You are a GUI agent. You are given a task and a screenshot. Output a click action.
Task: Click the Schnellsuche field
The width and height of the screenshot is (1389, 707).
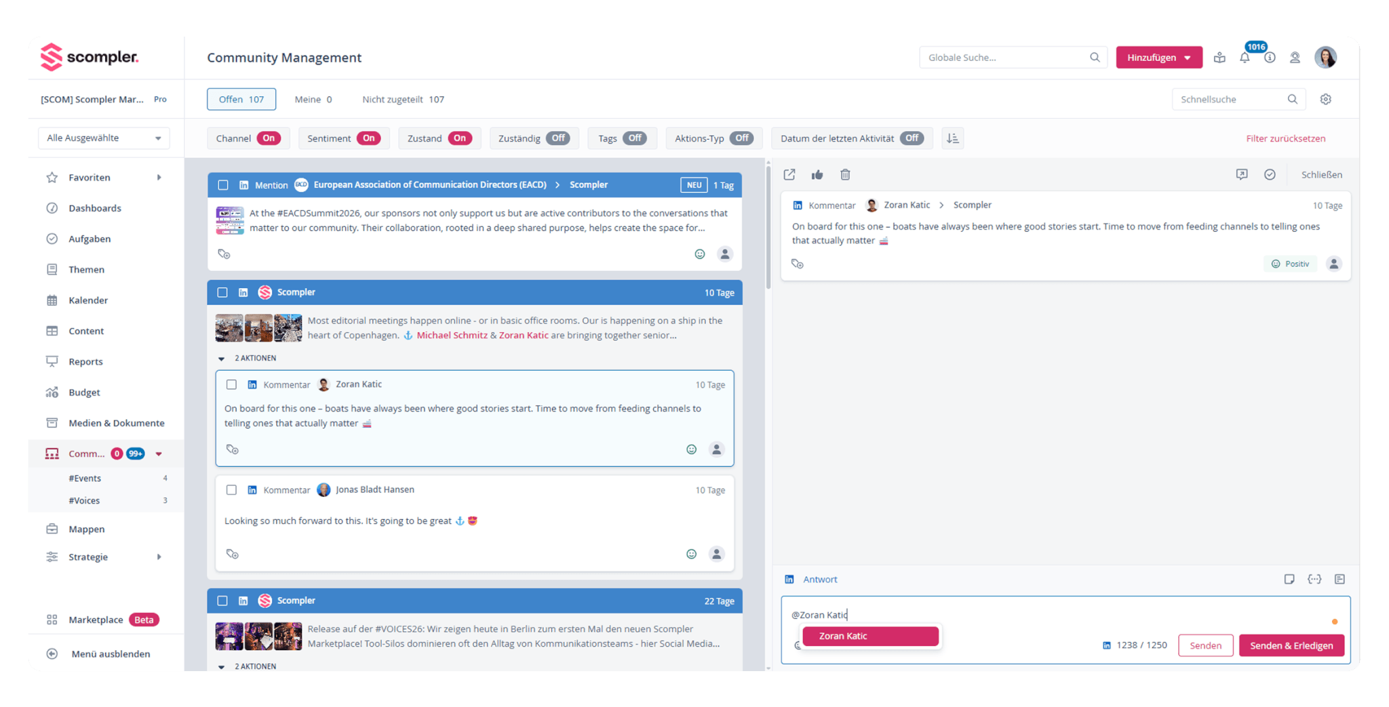pos(1238,99)
